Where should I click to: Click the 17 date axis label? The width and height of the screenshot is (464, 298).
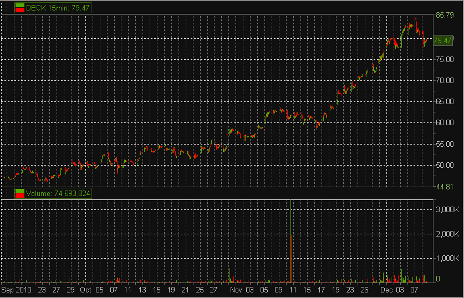(322, 290)
